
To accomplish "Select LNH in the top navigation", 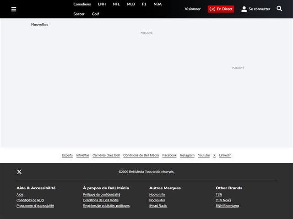I will pyautogui.click(x=102, y=4).
